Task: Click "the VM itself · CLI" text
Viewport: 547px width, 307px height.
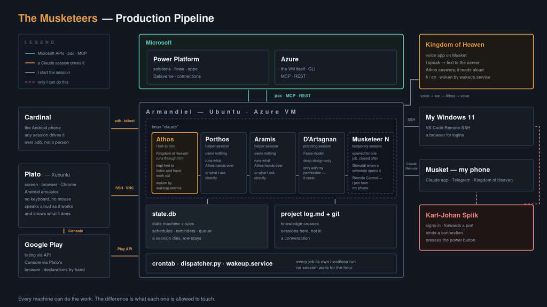Action: tap(298, 69)
